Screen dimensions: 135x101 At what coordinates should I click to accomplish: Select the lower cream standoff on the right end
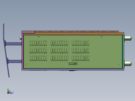128,64
